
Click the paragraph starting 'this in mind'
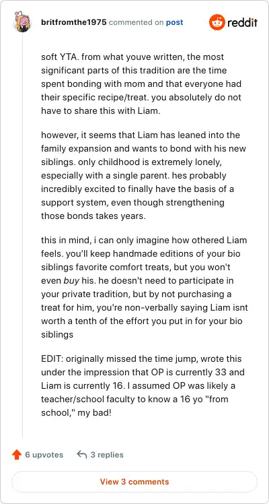click(x=145, y=287)
